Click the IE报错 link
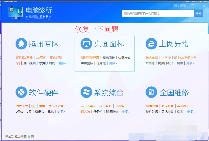This screenshot has height=141, width=209. pyautogui.click(x=150, y=63)
